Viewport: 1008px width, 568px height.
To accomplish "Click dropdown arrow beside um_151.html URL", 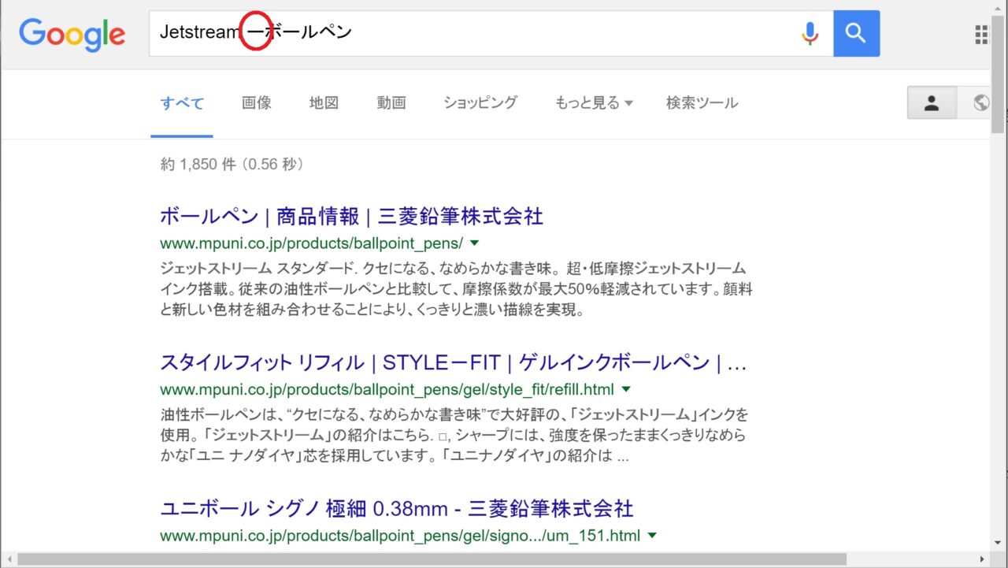I will coord(652,536).
